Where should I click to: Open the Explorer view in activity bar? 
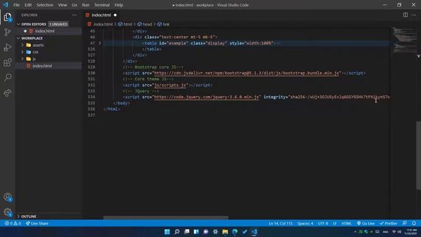7,17
